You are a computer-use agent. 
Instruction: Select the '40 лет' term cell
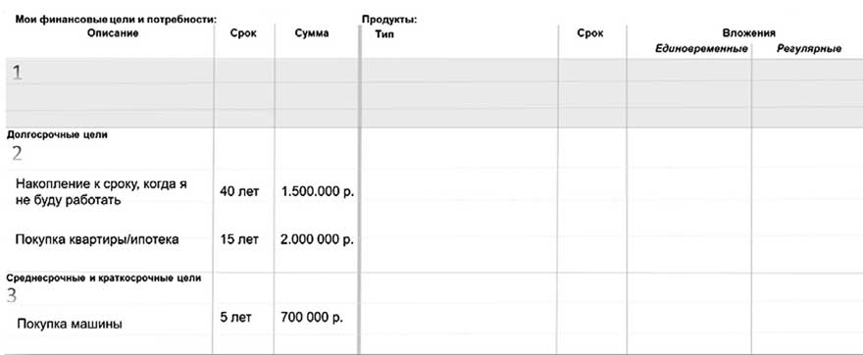pyautogui.click(x=239, y=191)
